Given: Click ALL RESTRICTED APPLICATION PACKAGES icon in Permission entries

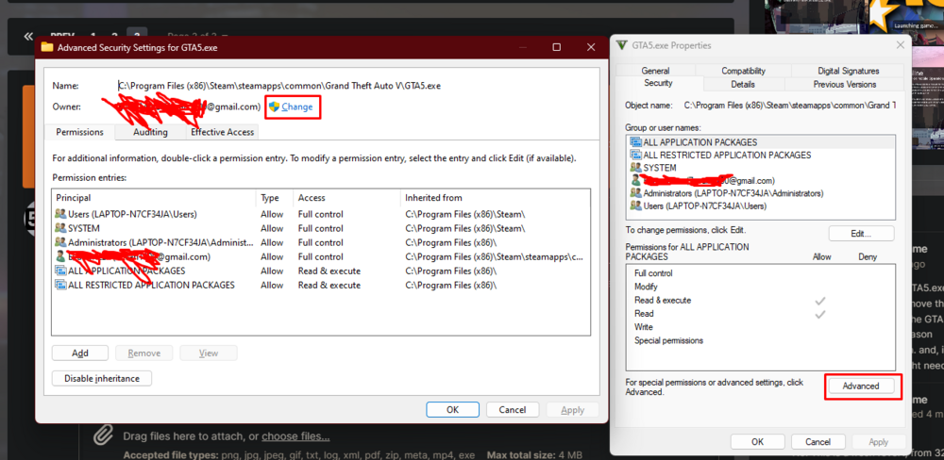Looking at the screenshot, I should (60, 285).
